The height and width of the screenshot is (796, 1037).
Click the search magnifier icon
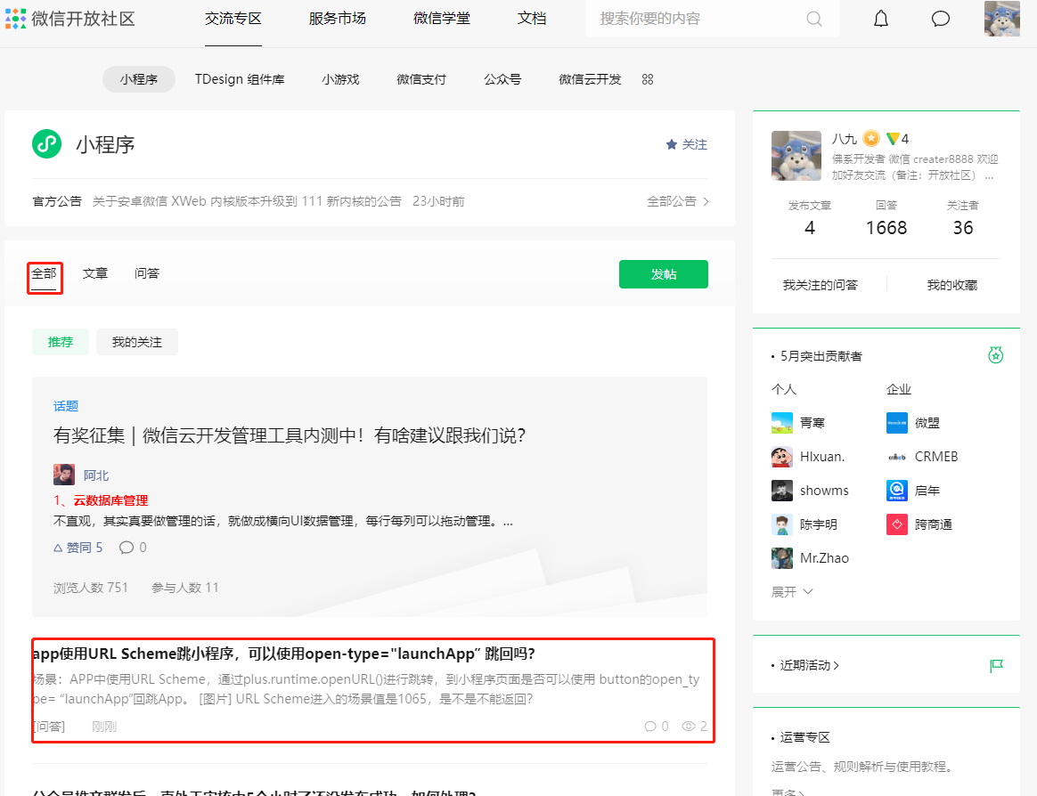tap(814, 19)
